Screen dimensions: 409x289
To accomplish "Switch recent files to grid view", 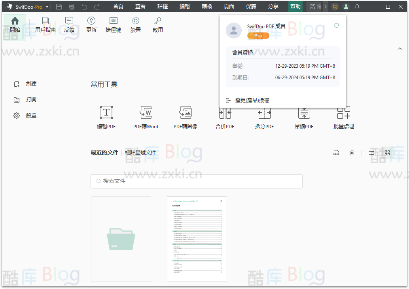I will pyautogui.click(x=387, y=153).
